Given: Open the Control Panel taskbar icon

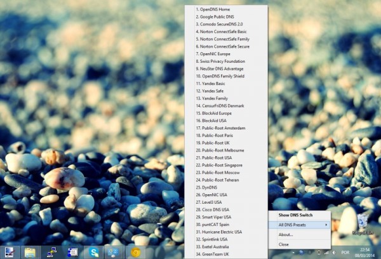Looking at the screenshot, I should [x=114, y=252].
